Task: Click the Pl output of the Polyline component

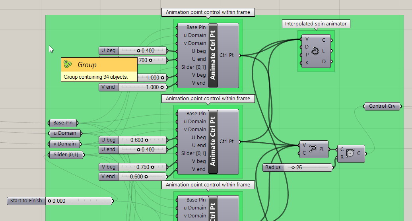Action: click(322, 149)
